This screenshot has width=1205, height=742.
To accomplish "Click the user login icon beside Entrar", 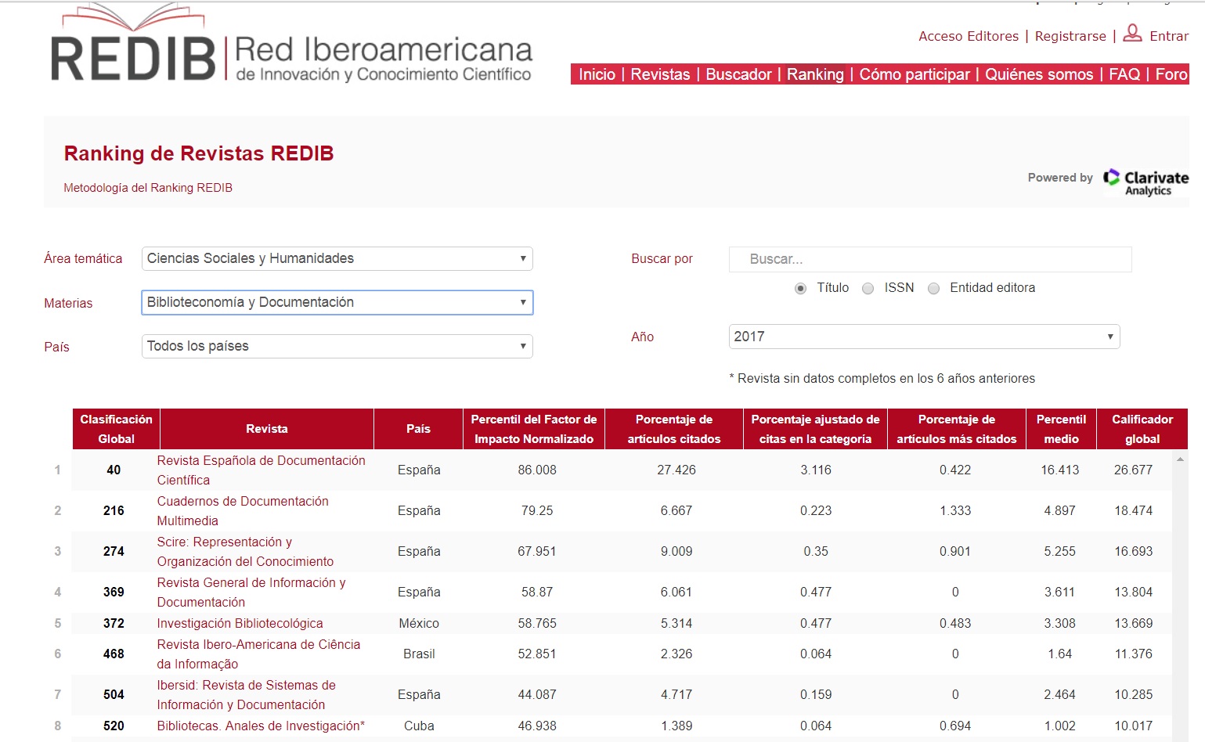I will [x=1132, y=33].
